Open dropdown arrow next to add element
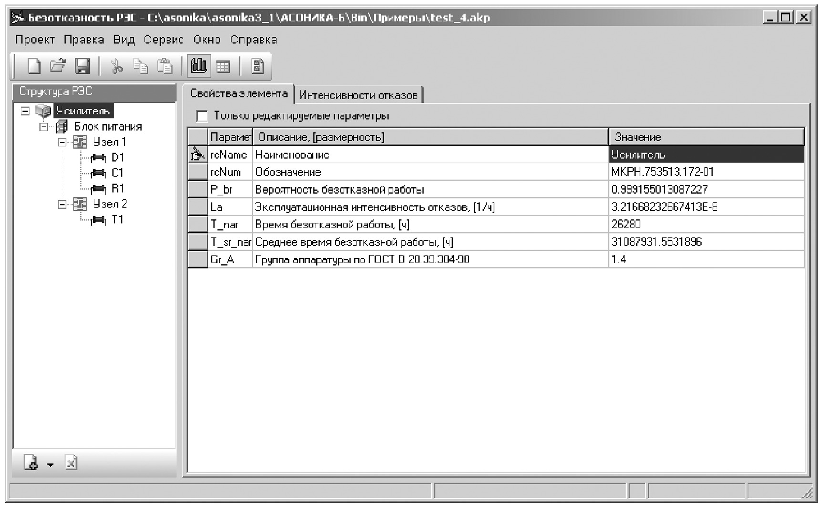The height and width of the screenshot is (507, 821). coord(50,465)
